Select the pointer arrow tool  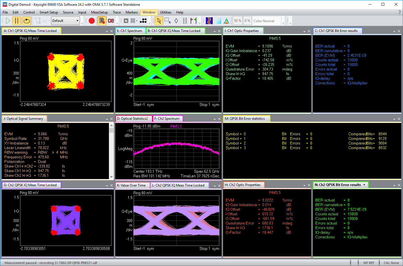[159, 21]
